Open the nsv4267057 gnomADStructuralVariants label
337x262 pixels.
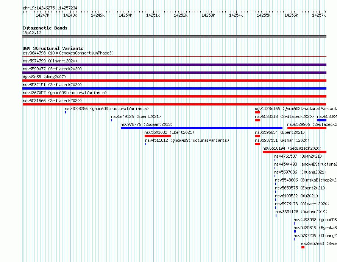[x=65, y=93]
